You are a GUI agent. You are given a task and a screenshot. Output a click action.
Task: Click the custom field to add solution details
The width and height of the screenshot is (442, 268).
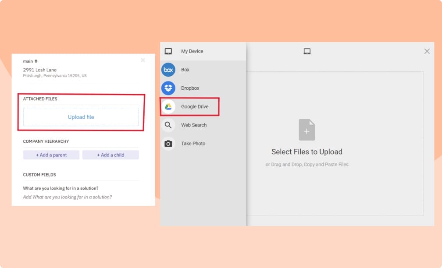pyautogui.click(x=67, y=197)
